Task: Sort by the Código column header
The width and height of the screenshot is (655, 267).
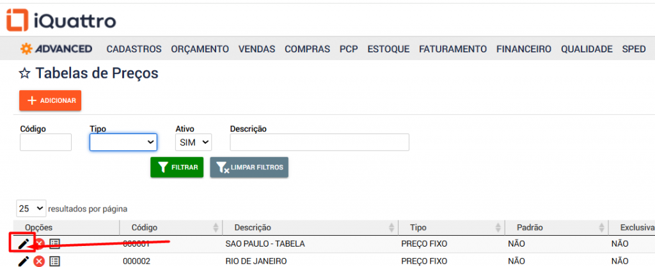Action: (145, 227)
